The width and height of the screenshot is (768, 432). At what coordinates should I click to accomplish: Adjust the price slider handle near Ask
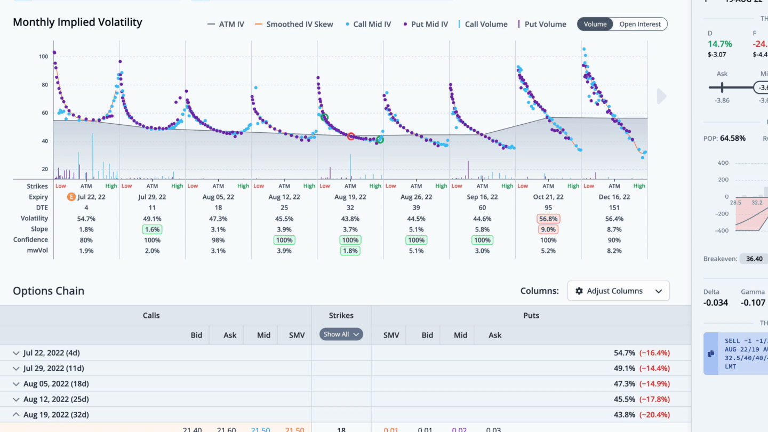pos(722,87)
